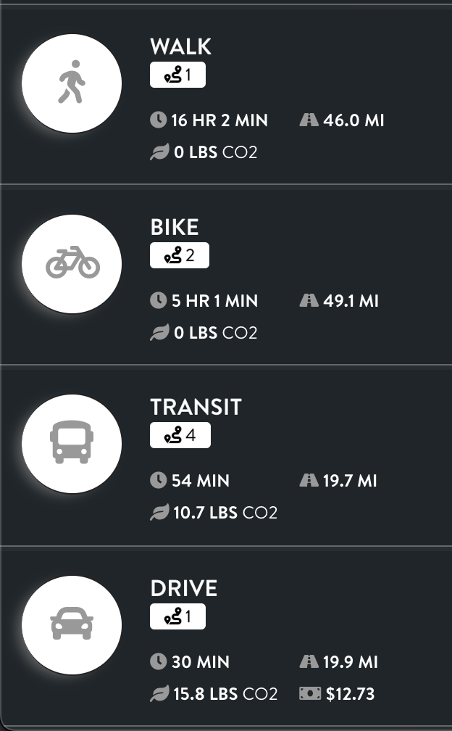This screenshot has height=731, width=452.
Task: Click the 54 MIN transit duration
Action: [x=201, y=481]
